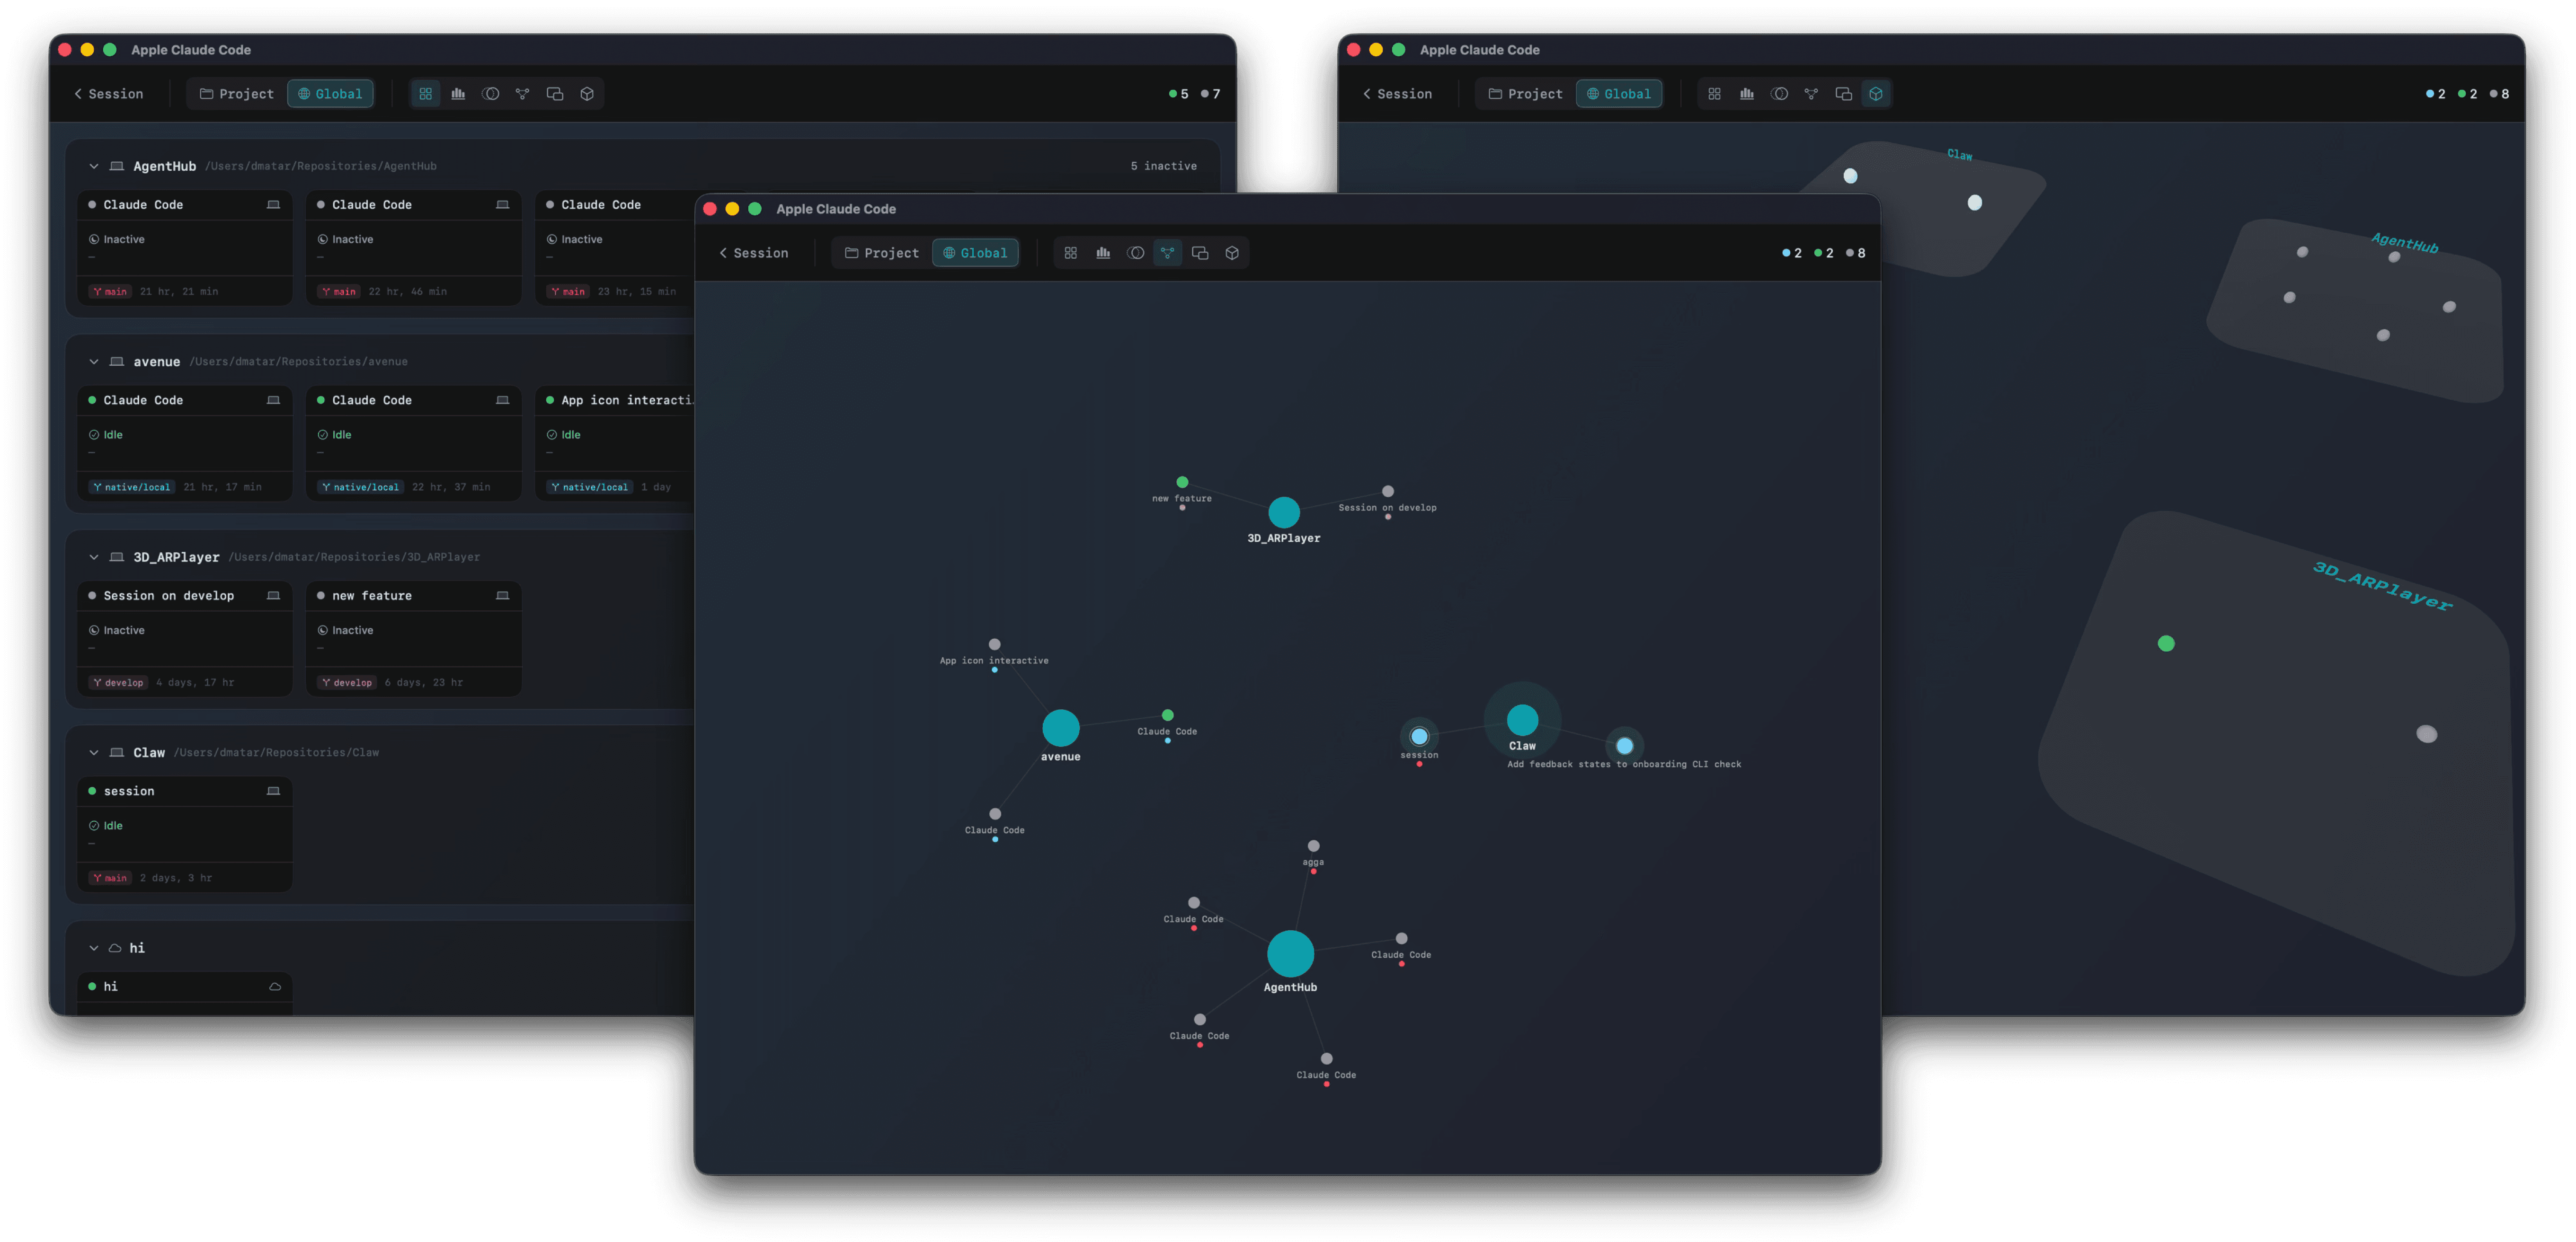Screen dimensions: 2576x1242
Task: Go back to Session in left window
Action: pos(108,94)
